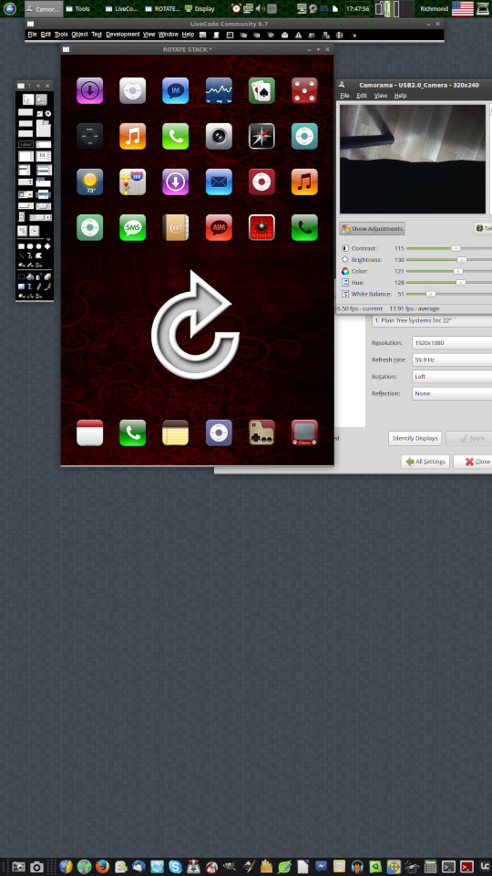Image resolution: width=492 pixels, height=876 pixels.
Task: Tap the green SMS icon
Action: click(x=133, y=228)
